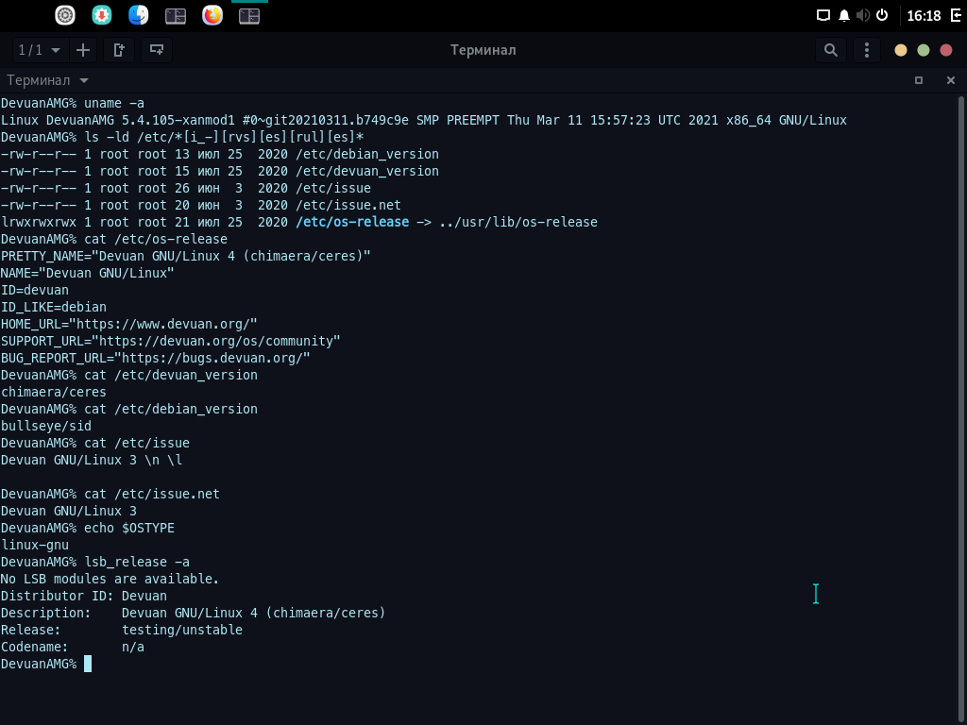Click the "ID_LIKE=debian" line

[54, 307]
